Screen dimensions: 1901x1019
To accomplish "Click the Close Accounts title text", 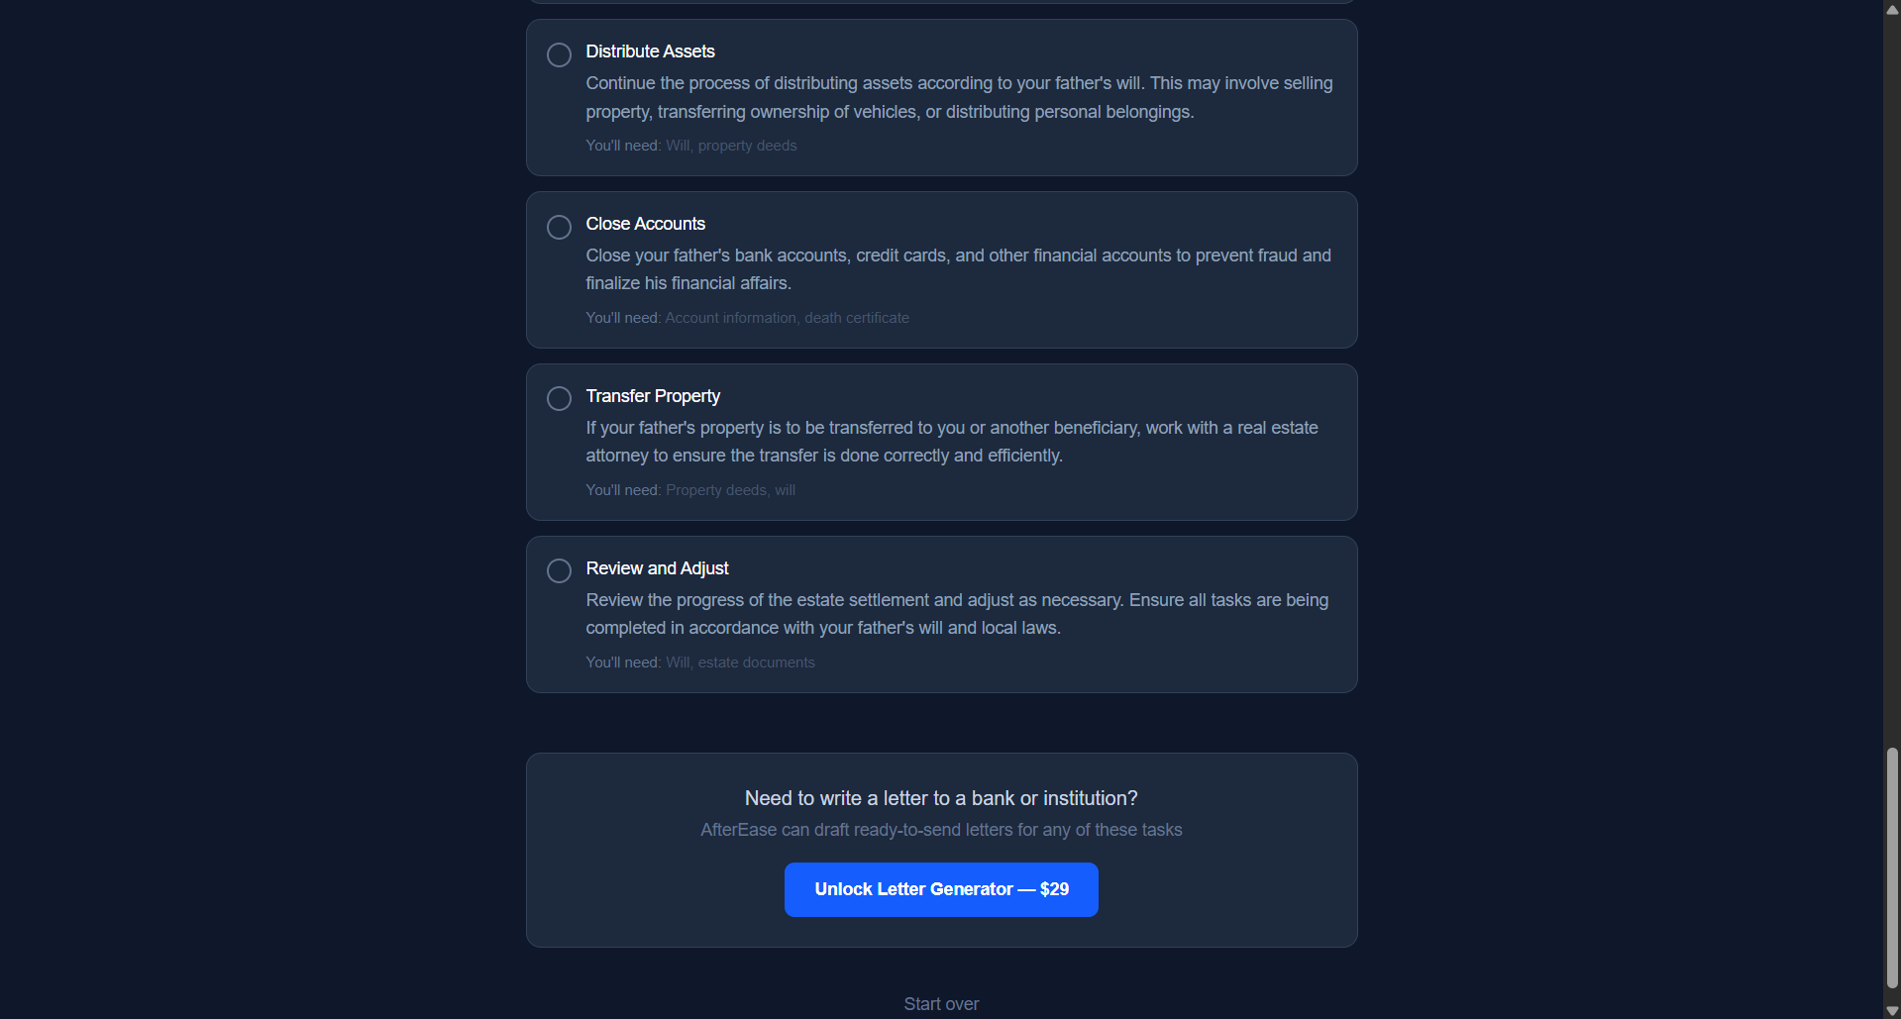I will (x=645, y=224).
